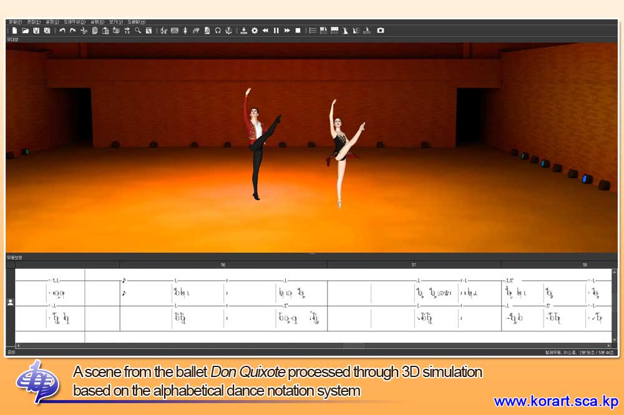
Task: Click the Redo arrow icon
Action: pos(73,31)
